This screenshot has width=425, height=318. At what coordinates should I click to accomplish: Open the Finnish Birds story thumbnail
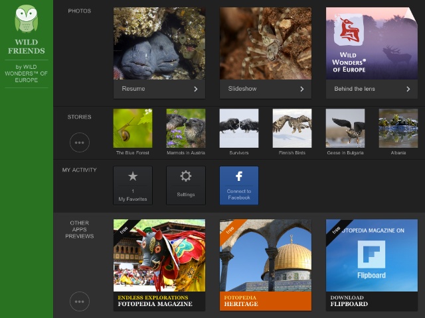coord(292,128)
